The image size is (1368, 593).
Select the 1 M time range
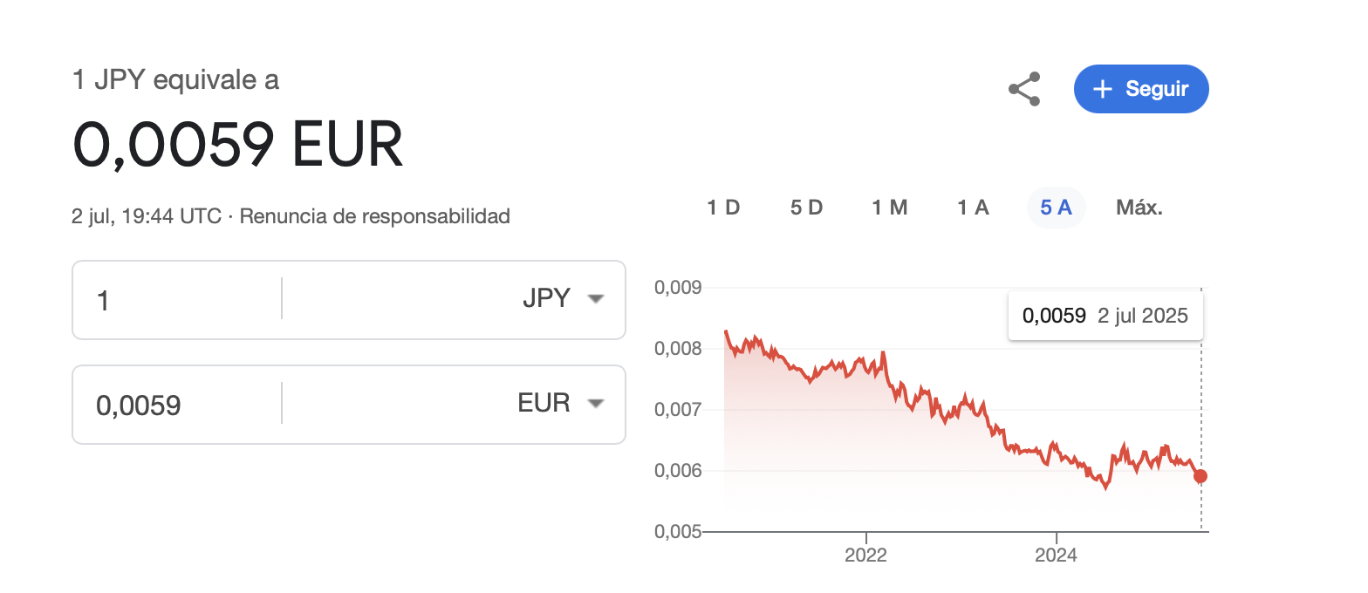890,208
